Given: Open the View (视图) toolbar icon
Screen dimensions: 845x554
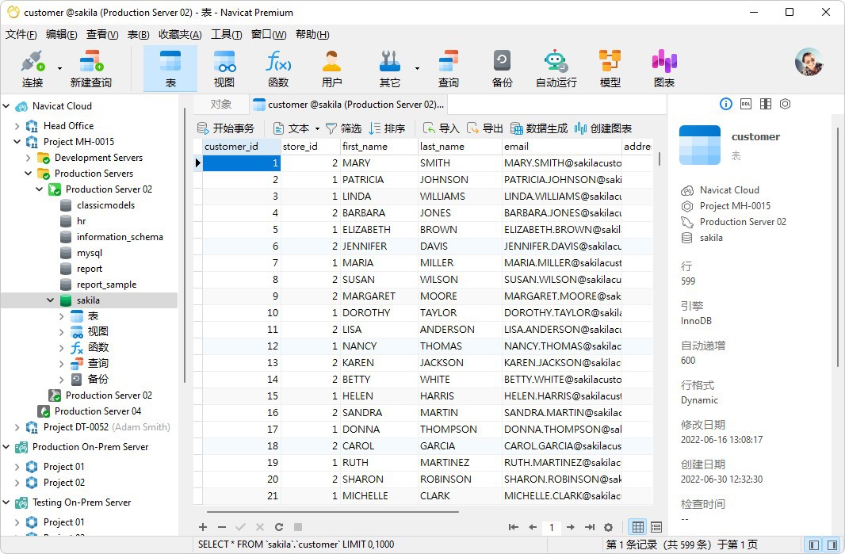Looking at the screenshot, I should [x=224, y=68].
